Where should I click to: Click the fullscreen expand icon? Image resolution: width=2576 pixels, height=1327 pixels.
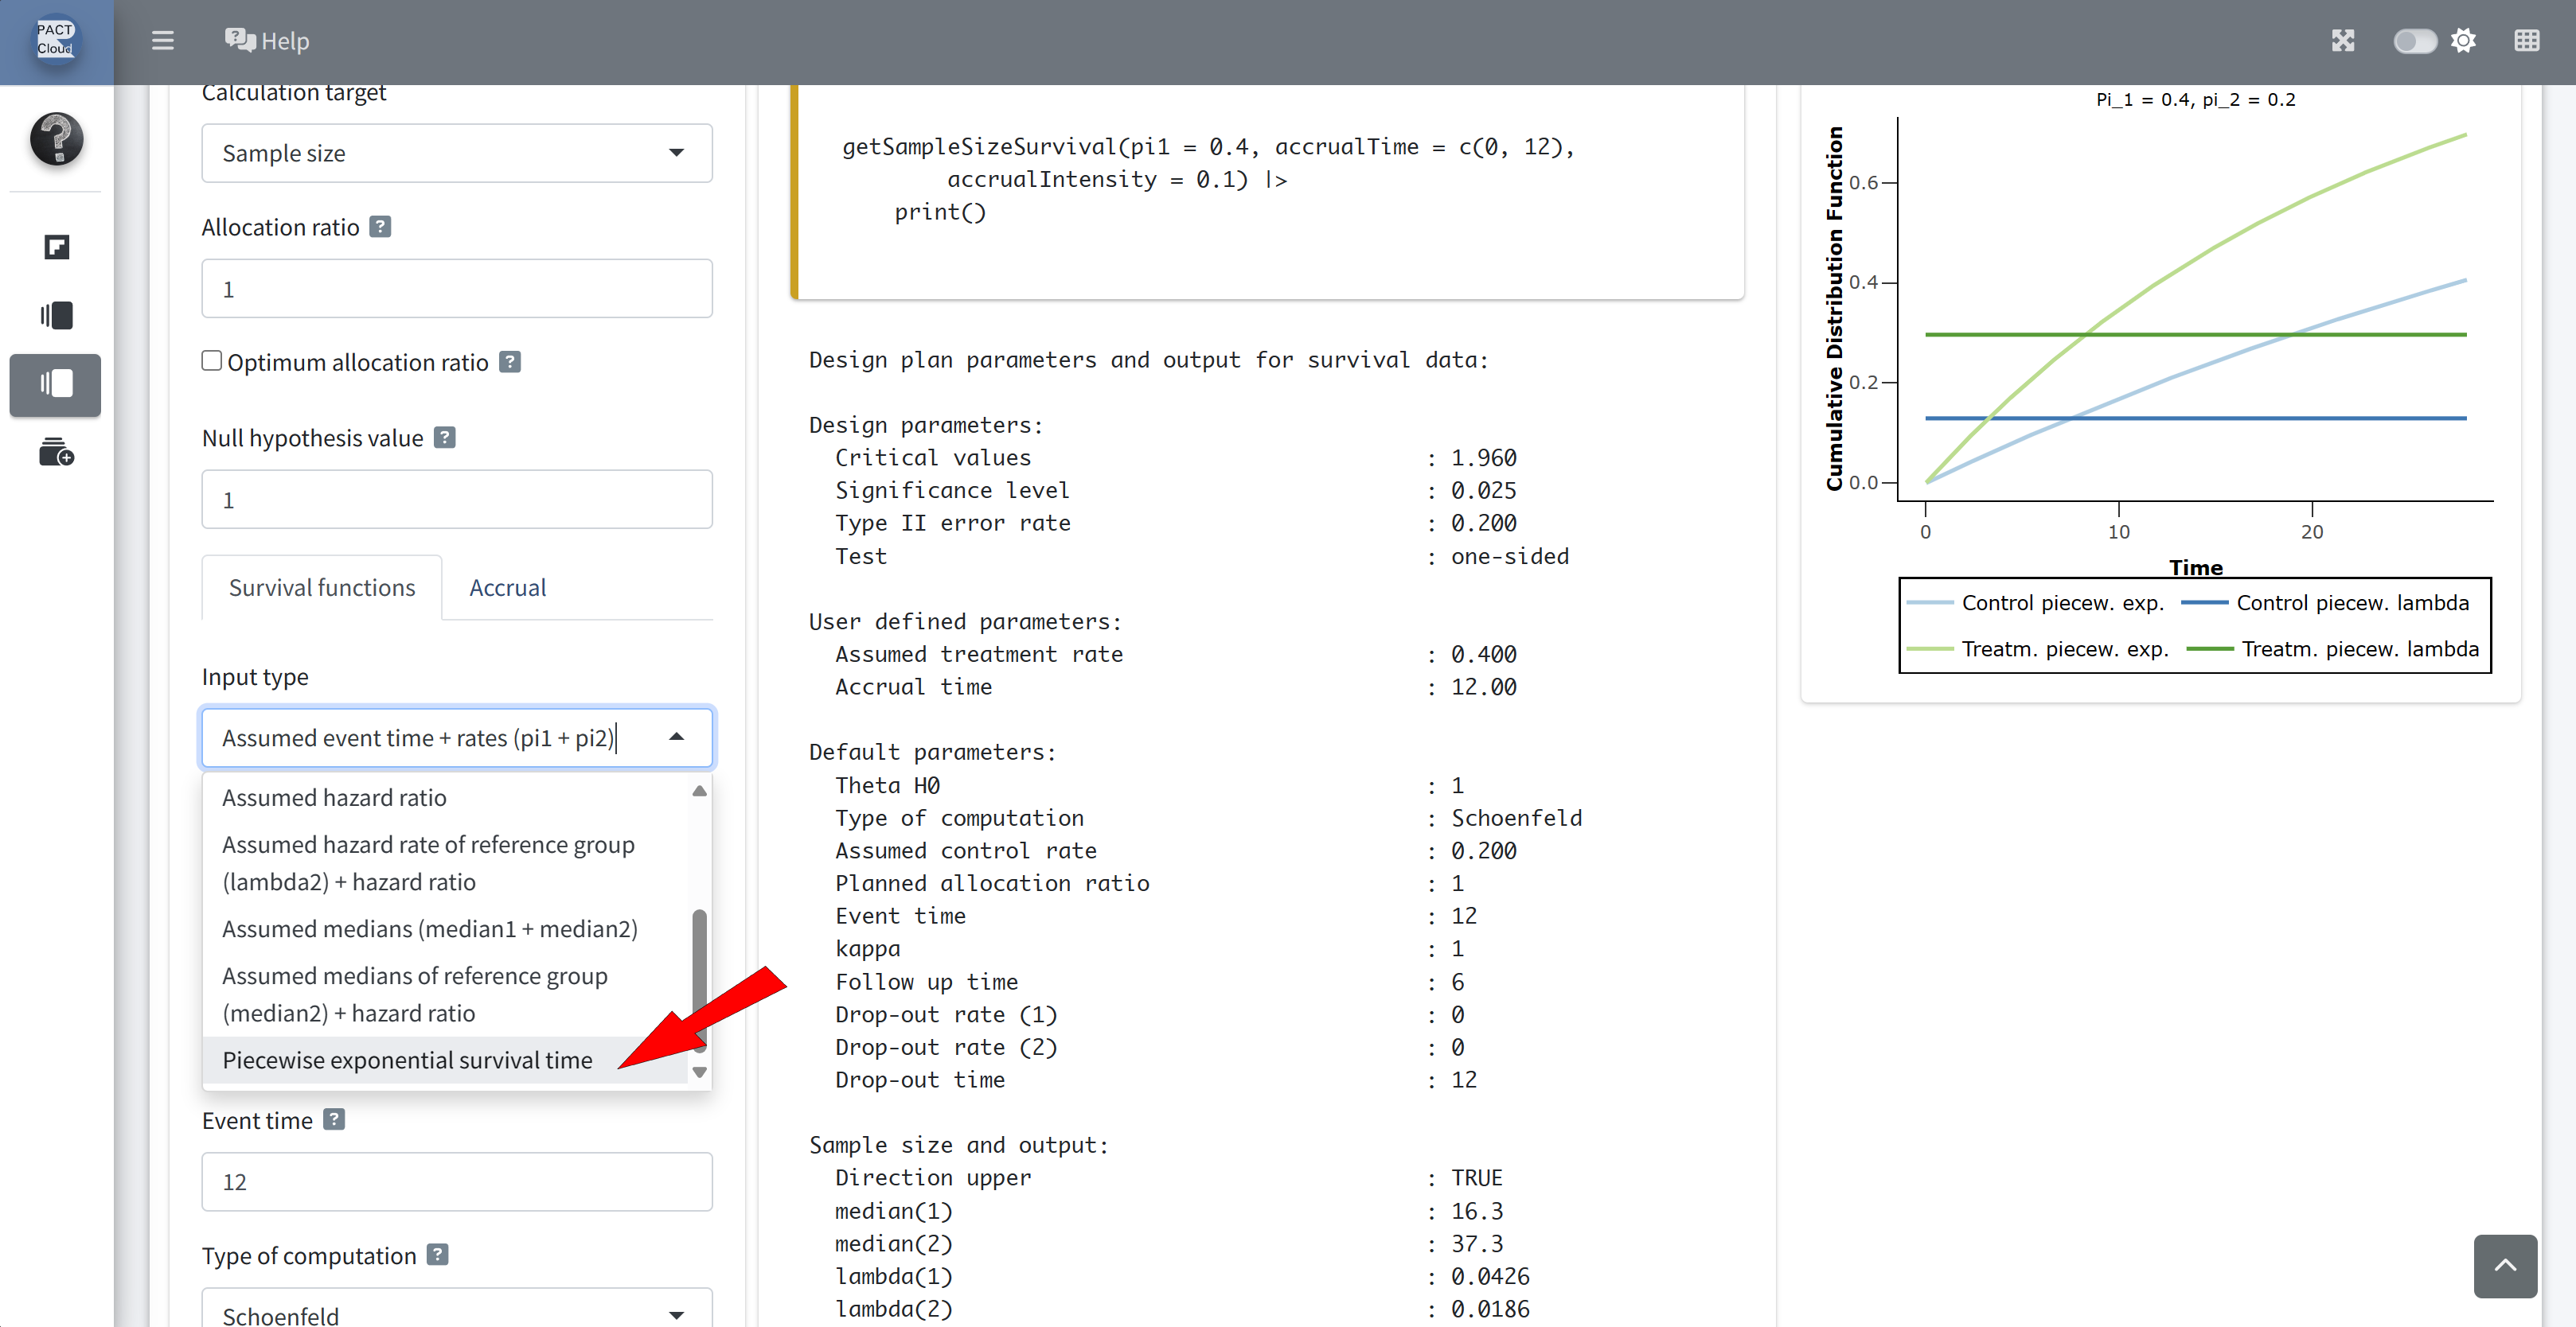[2342, 41]
